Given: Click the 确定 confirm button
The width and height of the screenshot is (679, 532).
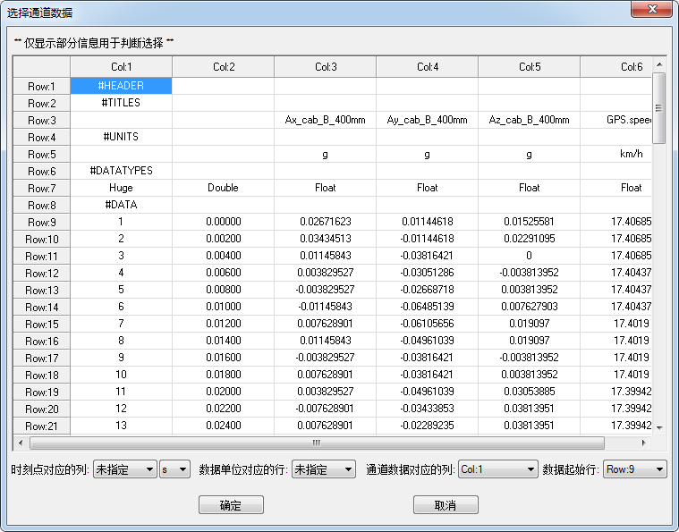Looking at the screenshot, I should click(x=231, y=505).
